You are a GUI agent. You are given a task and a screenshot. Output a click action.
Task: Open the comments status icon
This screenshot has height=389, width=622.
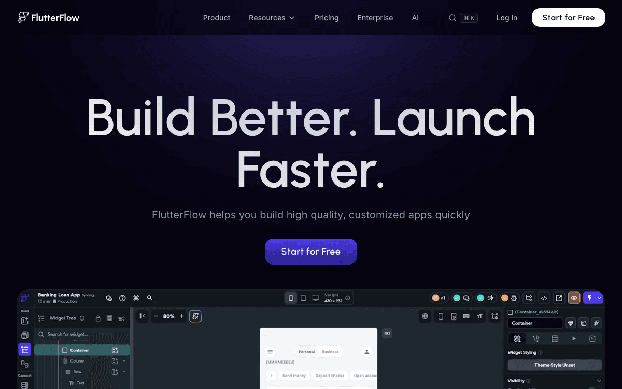[x=461, y=298]
